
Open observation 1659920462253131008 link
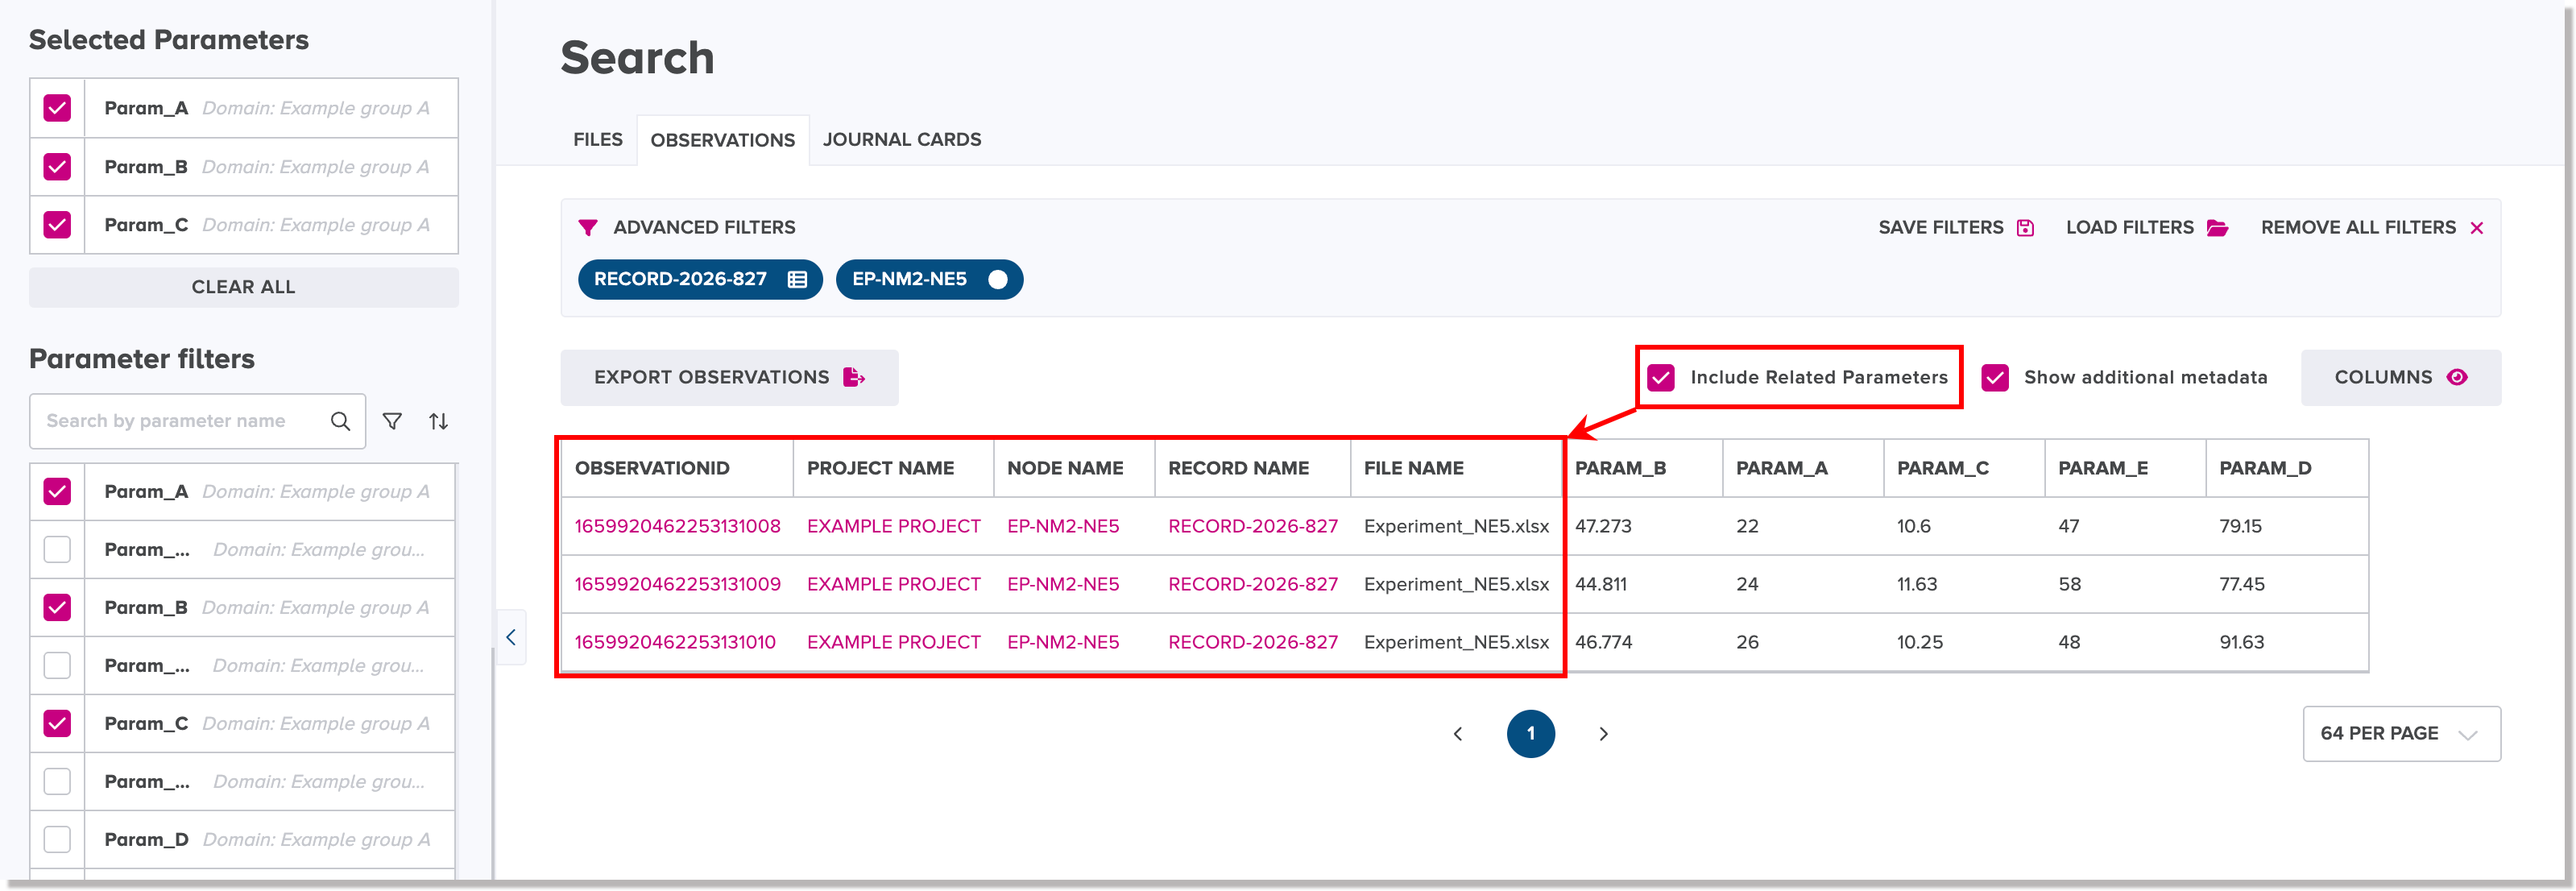(x=677, y=526)
